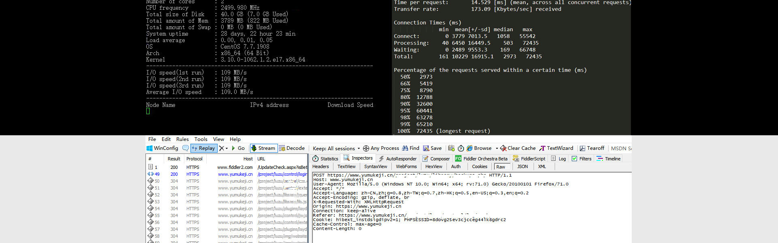This screenshot has height=243, width=778.
Task: Select the XML inspector tab
Action: click(x=542, y=166)
